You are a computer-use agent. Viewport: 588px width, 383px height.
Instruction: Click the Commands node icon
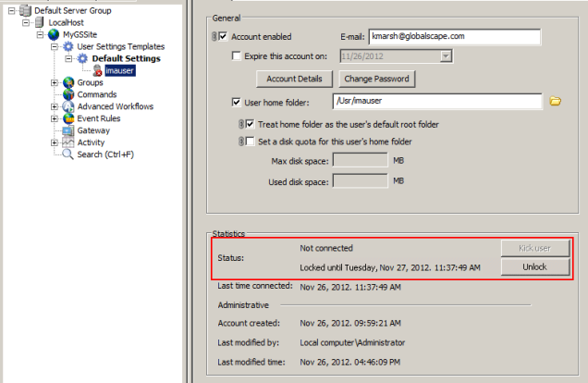click(69, 94)
